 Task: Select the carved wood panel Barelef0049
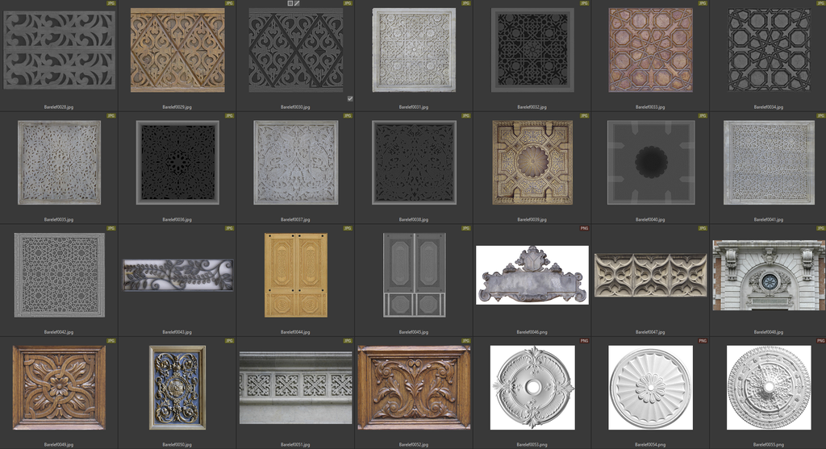point(59,387)
